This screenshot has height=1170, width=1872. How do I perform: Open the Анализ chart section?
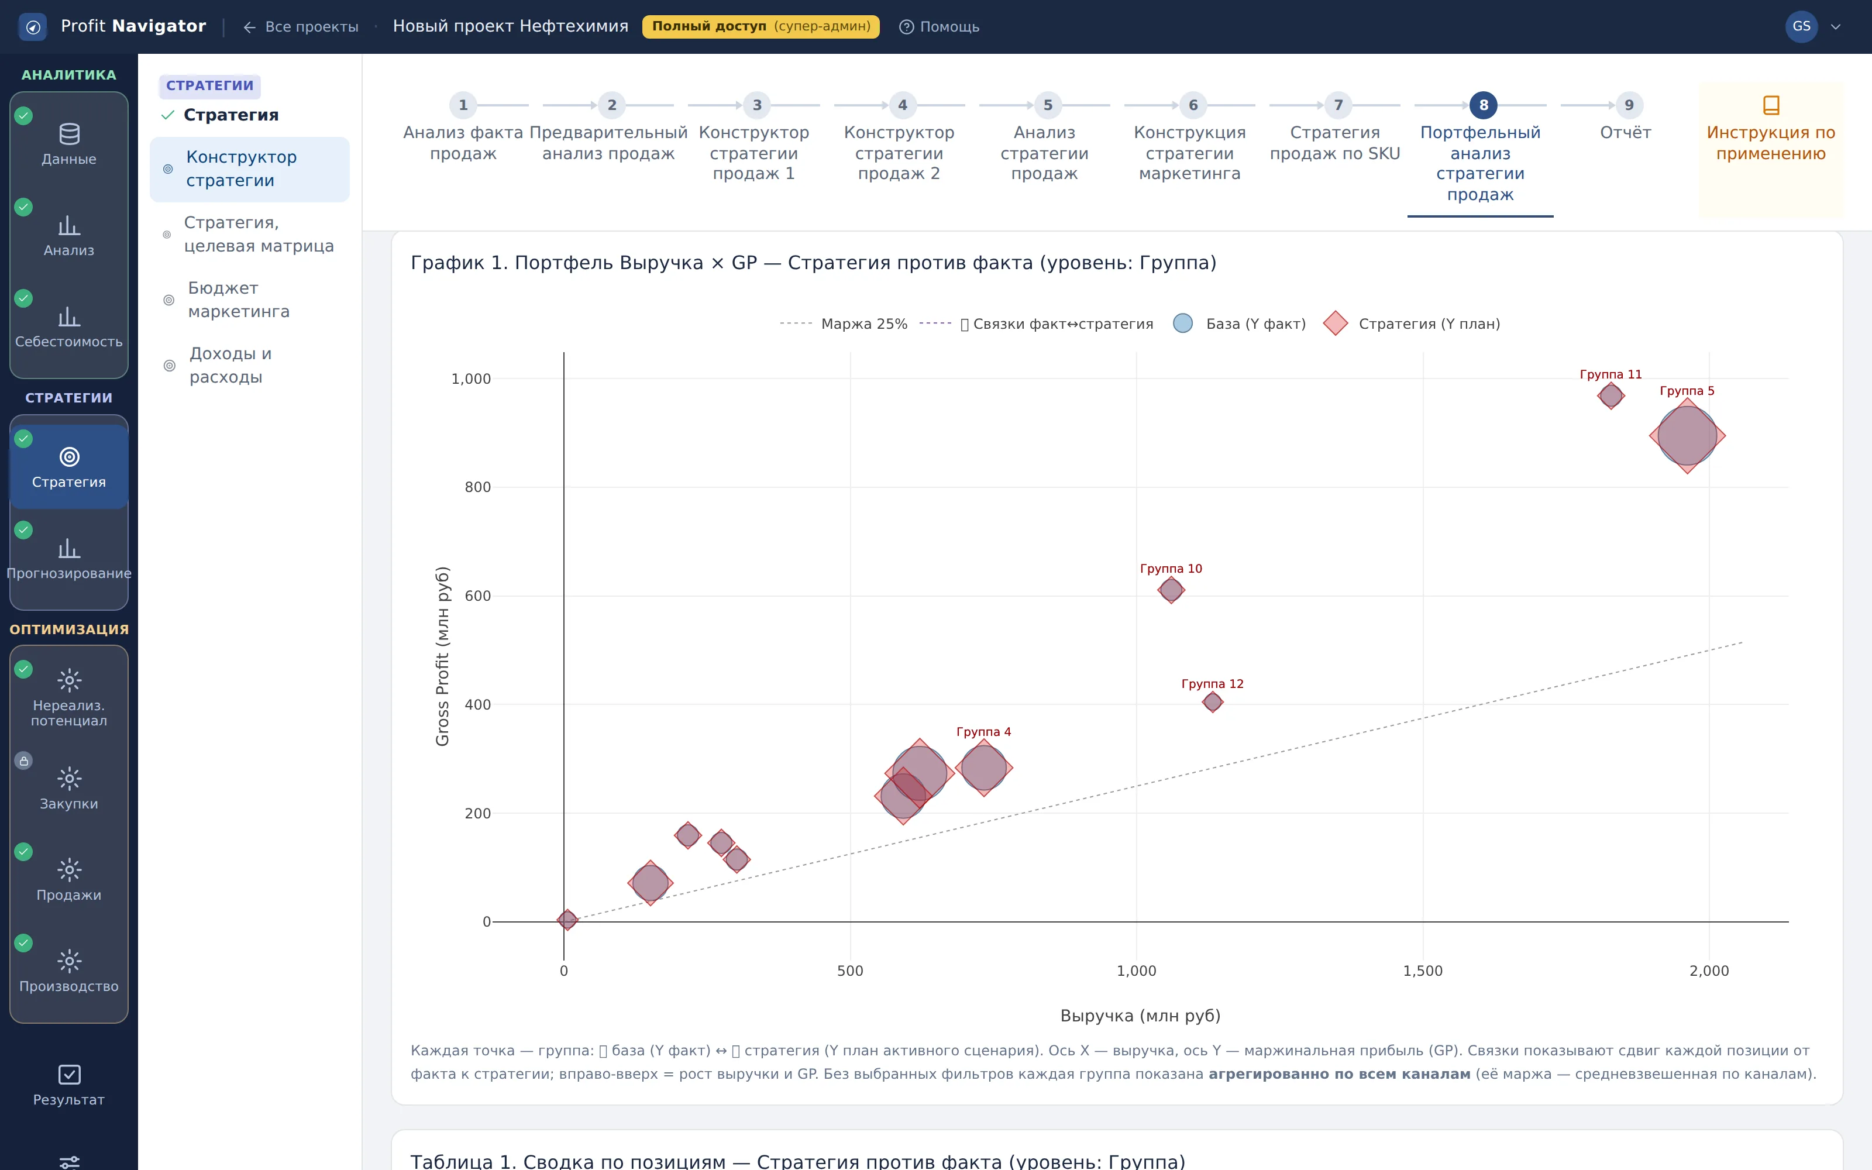click(69, 236)
